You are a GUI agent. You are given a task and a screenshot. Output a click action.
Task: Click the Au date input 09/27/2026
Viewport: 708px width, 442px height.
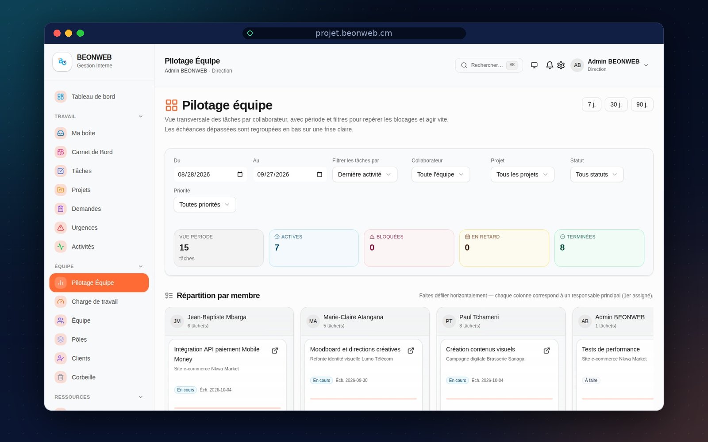coord(290,175)
